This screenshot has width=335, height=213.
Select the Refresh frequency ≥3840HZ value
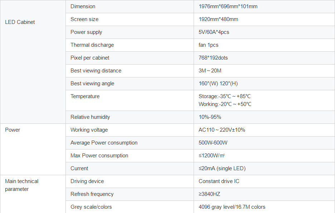pyautogui.click(x=209, y=194)
